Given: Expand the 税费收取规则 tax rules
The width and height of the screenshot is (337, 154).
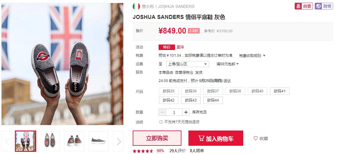Looking at the screenshot, I should pyautogui.click(x=252, y=56).
